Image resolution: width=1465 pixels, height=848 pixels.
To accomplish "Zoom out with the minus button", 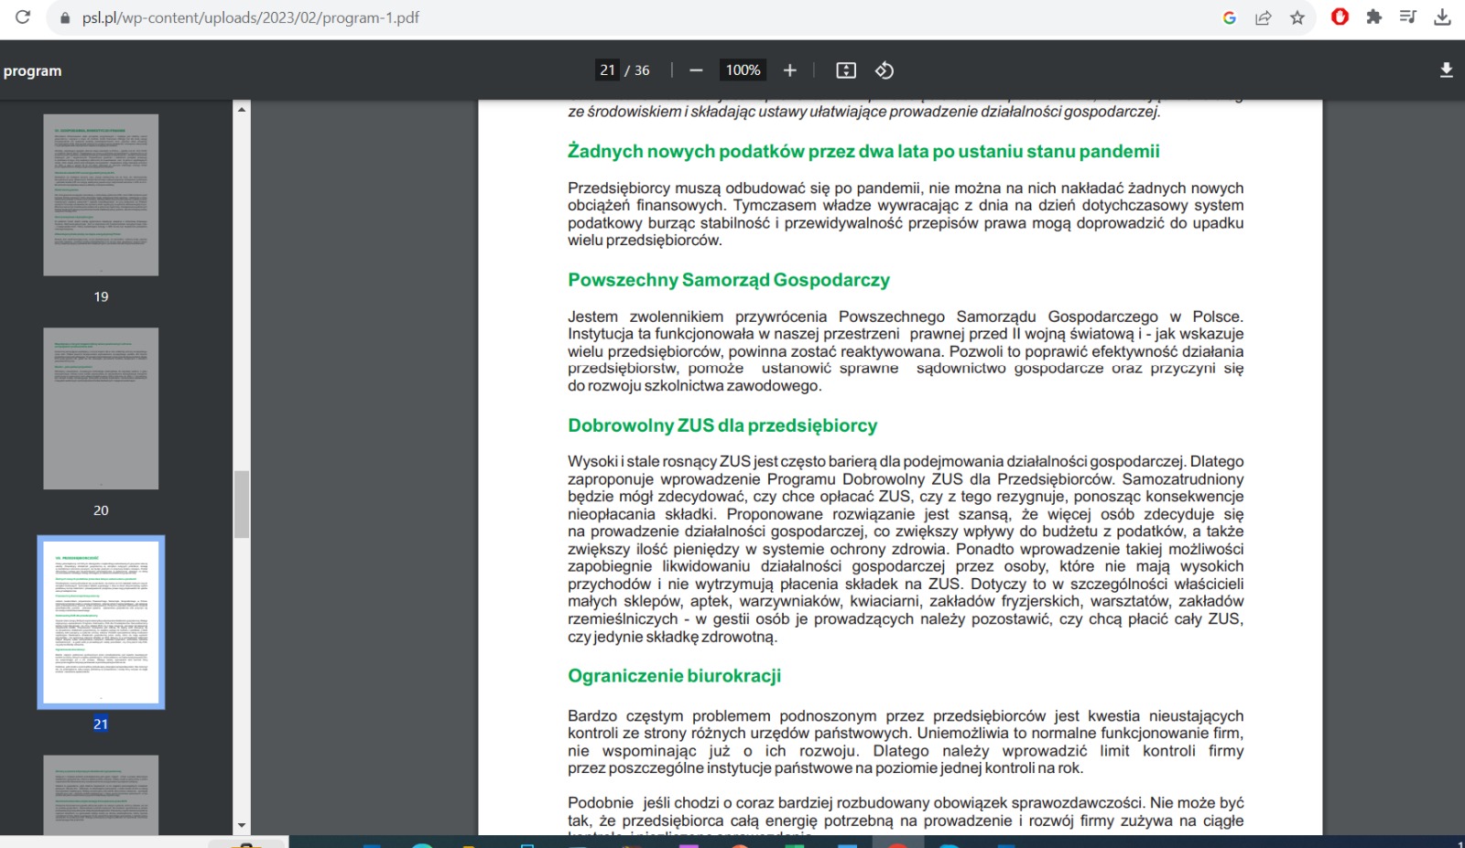I will pyautogui.click(x=696, y=70).
